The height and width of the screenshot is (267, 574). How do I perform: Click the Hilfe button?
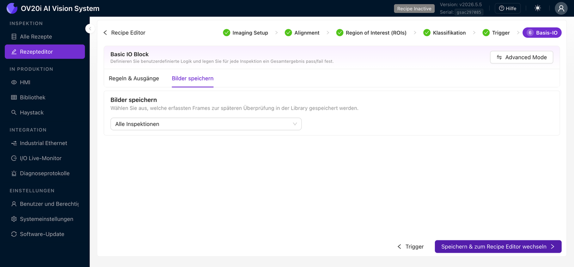508,8
